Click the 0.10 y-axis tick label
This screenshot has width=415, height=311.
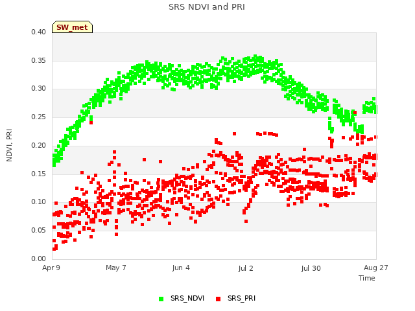[x=38, y=202]
